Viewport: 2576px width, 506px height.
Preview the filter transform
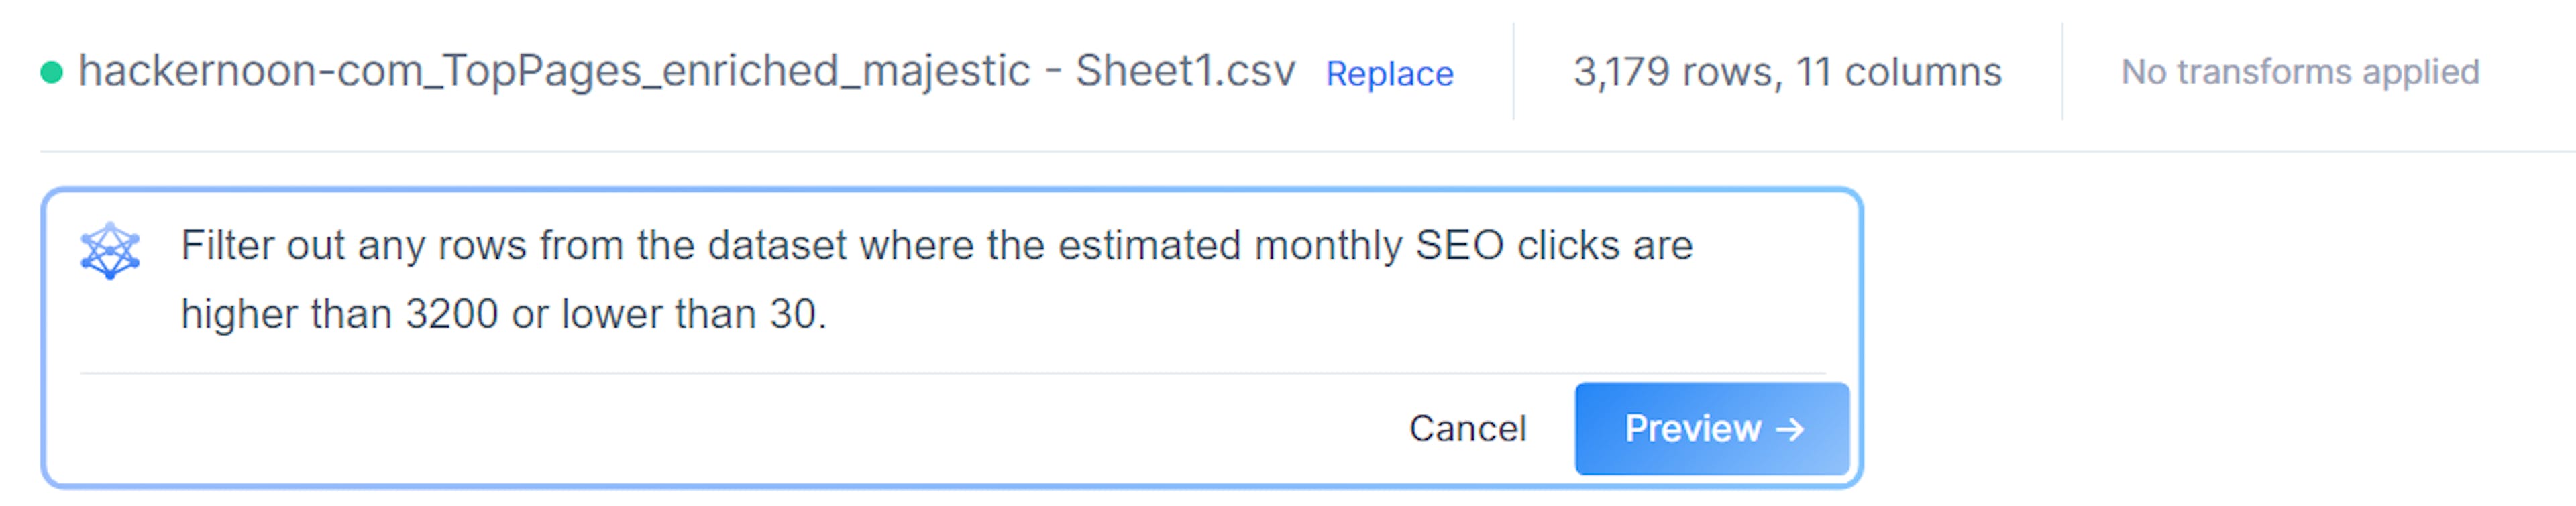(1712, 428)
